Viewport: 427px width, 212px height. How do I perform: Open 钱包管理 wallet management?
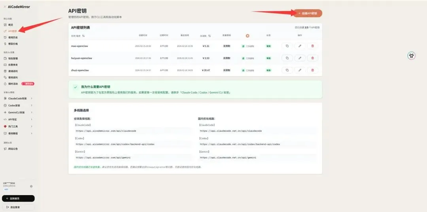(13, 58)
